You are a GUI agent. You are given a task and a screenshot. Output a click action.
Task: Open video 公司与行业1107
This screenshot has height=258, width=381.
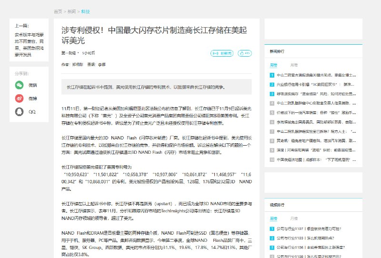(x=309, y=228)
